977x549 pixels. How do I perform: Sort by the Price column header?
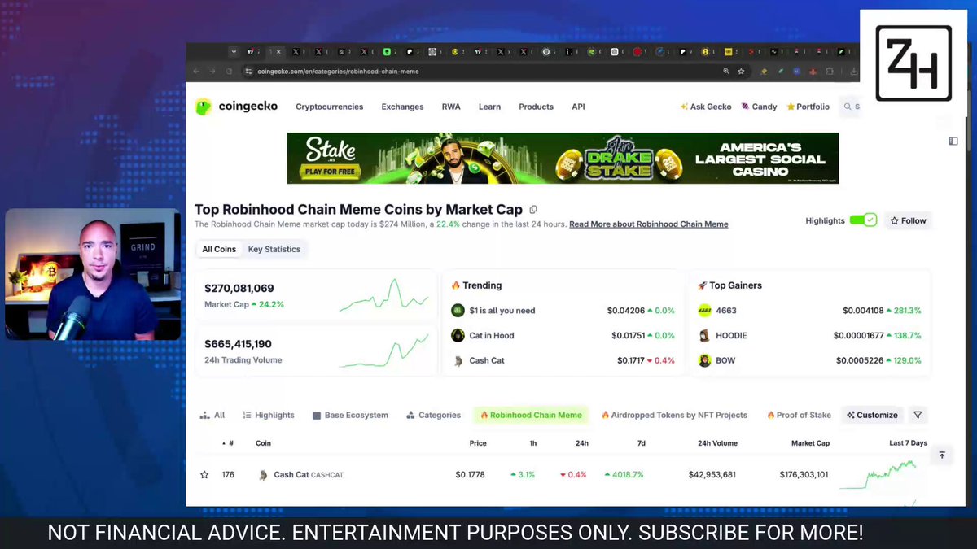coord(478,443)
